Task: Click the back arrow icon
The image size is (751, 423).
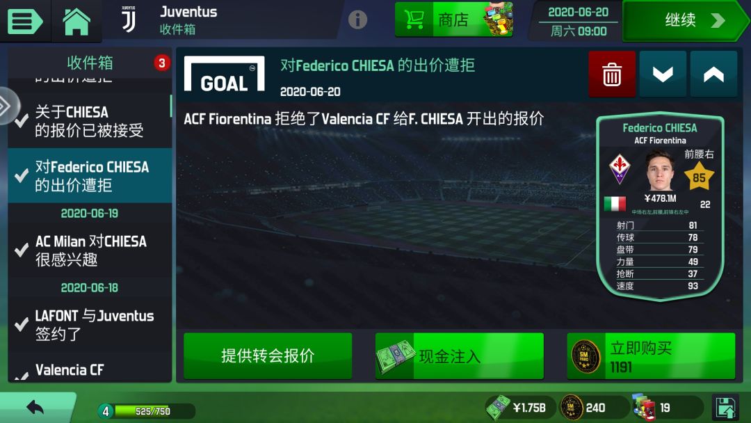Action: [x=35, y=408]
